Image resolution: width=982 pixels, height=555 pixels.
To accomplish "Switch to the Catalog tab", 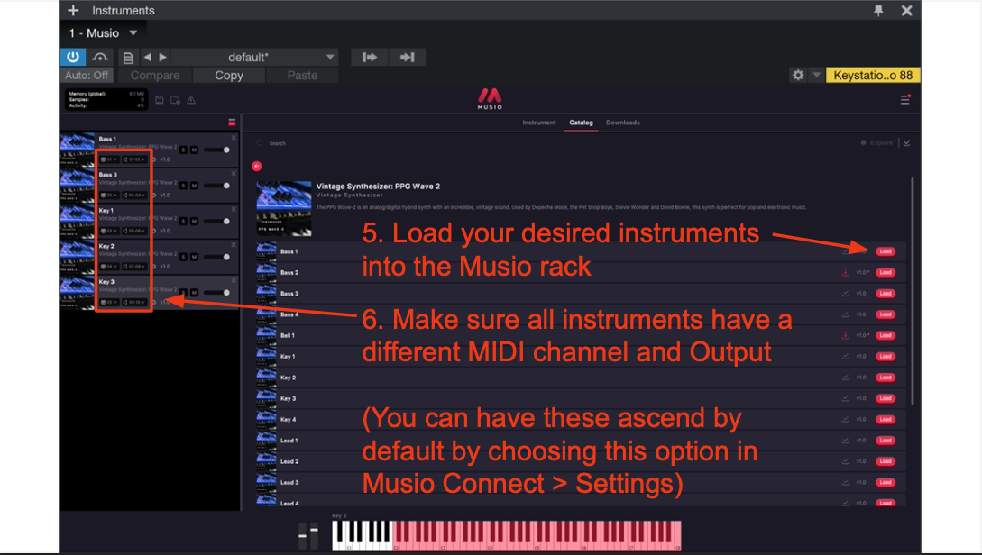I will [582, 123].
